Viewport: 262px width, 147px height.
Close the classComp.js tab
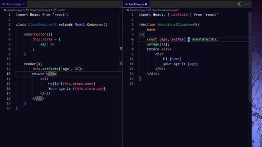(x=23, y=4)
